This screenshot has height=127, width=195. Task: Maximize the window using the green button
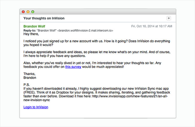click(33, 12)
